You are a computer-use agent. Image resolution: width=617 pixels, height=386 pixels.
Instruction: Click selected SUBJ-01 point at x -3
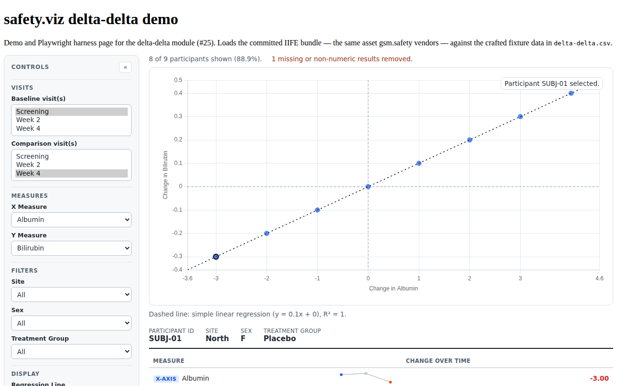[x=216, y=257]
